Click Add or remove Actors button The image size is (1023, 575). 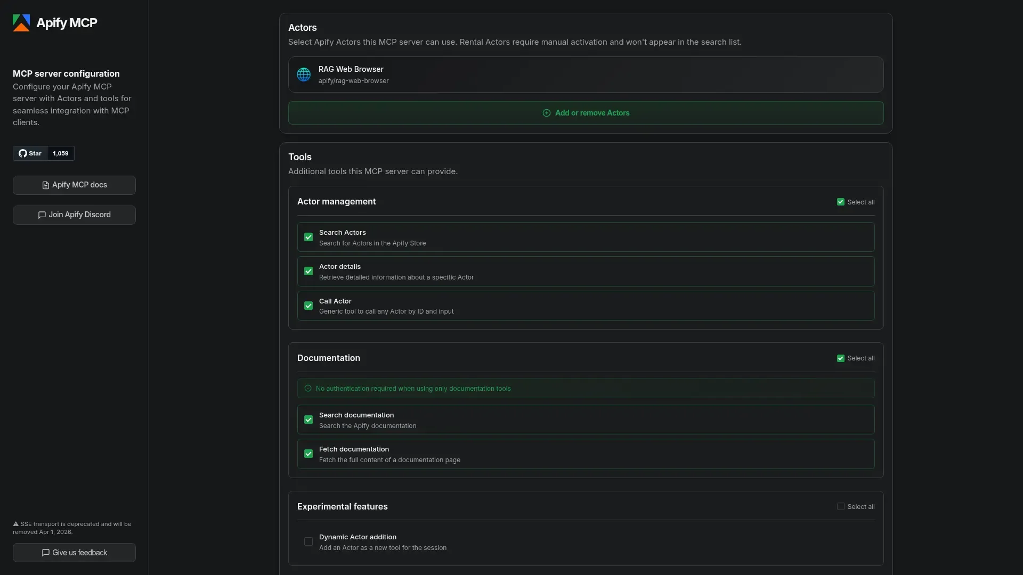586,113
